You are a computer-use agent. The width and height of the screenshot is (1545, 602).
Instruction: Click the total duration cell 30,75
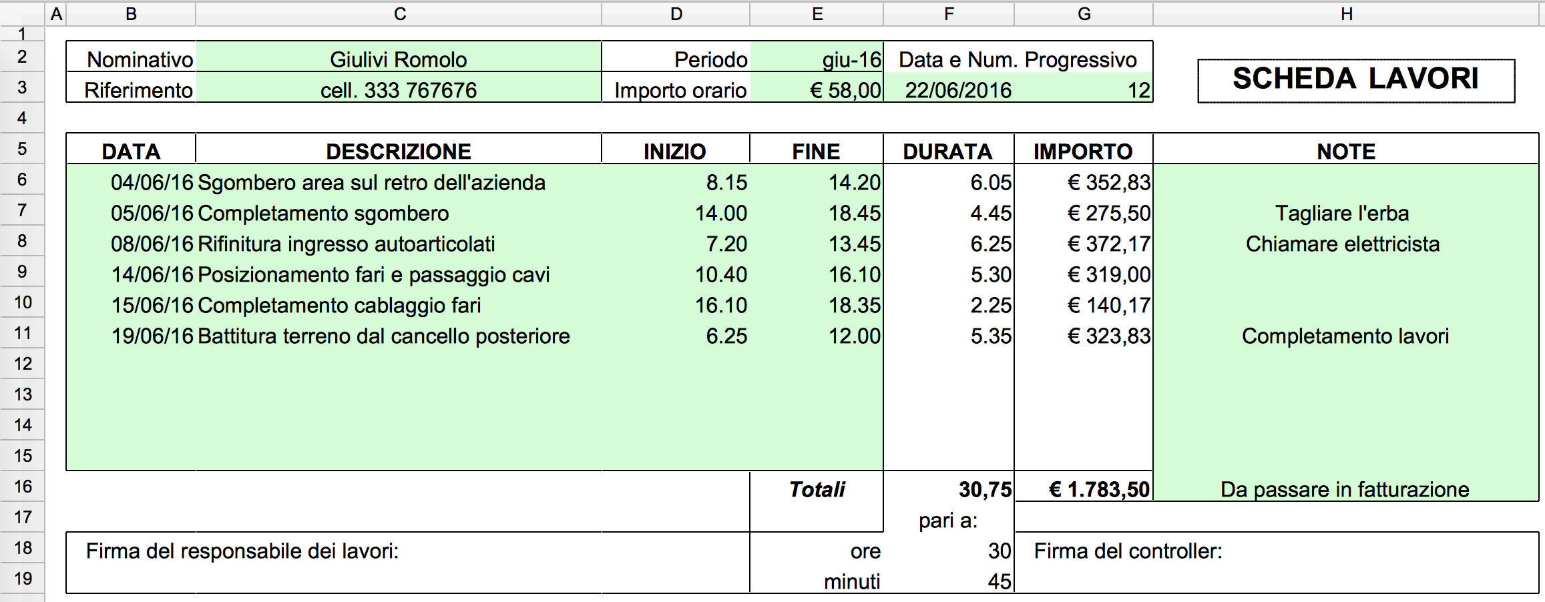(x=949, y=489)
